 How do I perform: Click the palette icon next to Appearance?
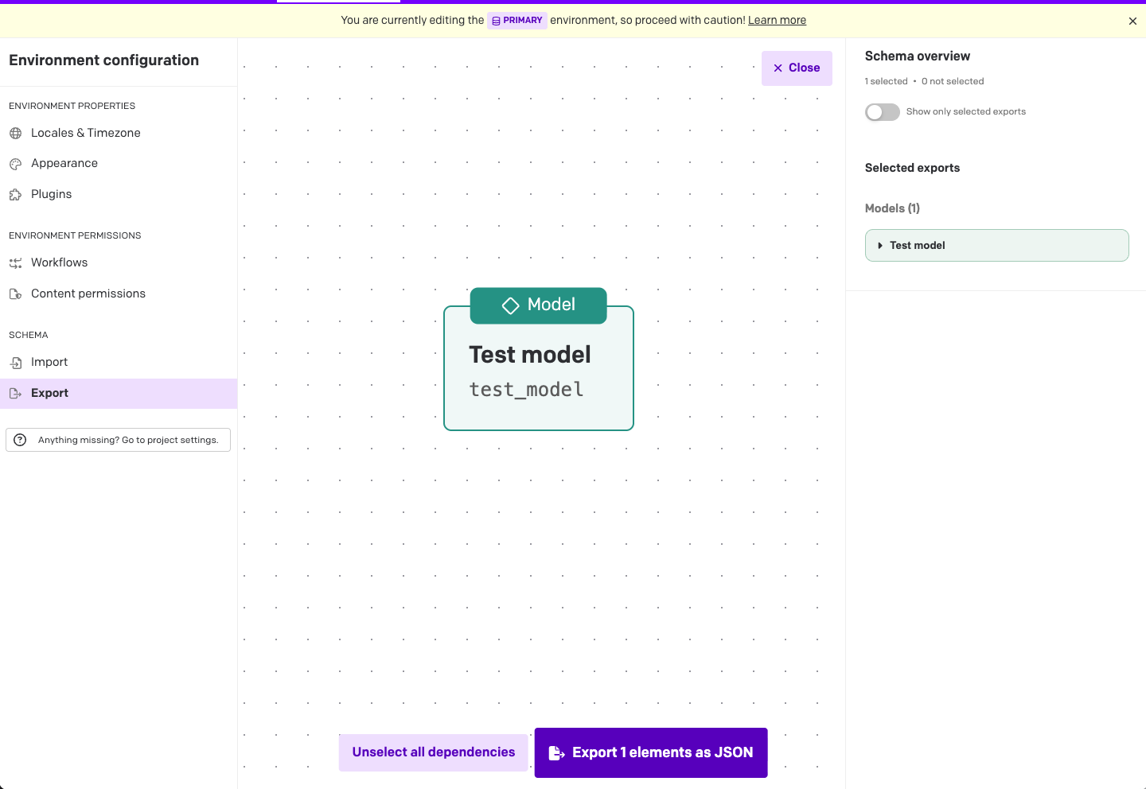[x=15, y=164]
